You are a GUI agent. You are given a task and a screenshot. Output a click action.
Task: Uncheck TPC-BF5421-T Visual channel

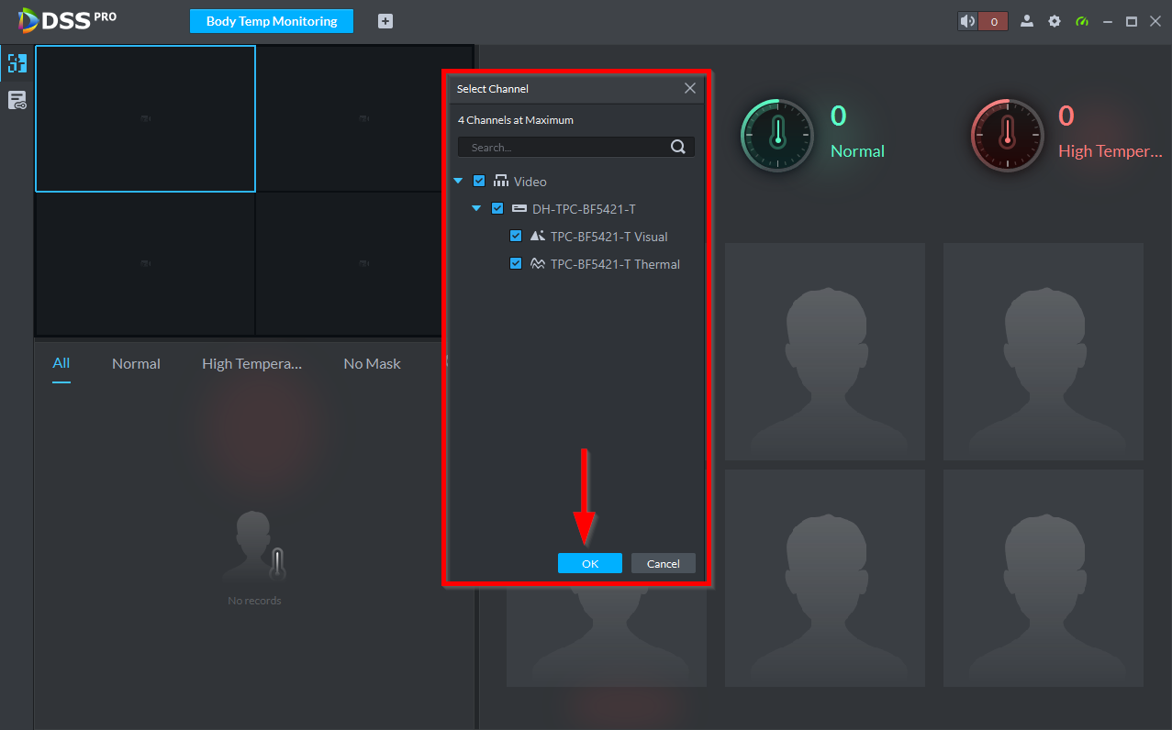click(x=516, y=236)
